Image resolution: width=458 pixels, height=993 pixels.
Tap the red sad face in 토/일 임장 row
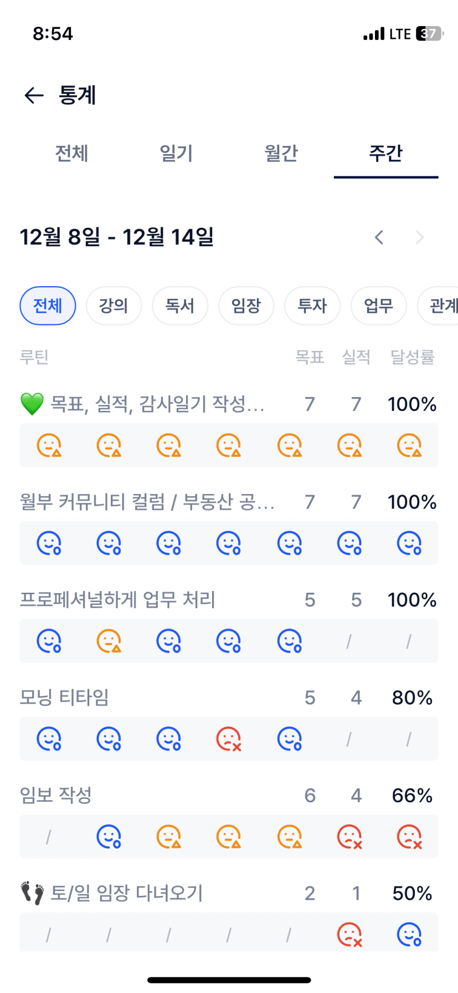349,935
